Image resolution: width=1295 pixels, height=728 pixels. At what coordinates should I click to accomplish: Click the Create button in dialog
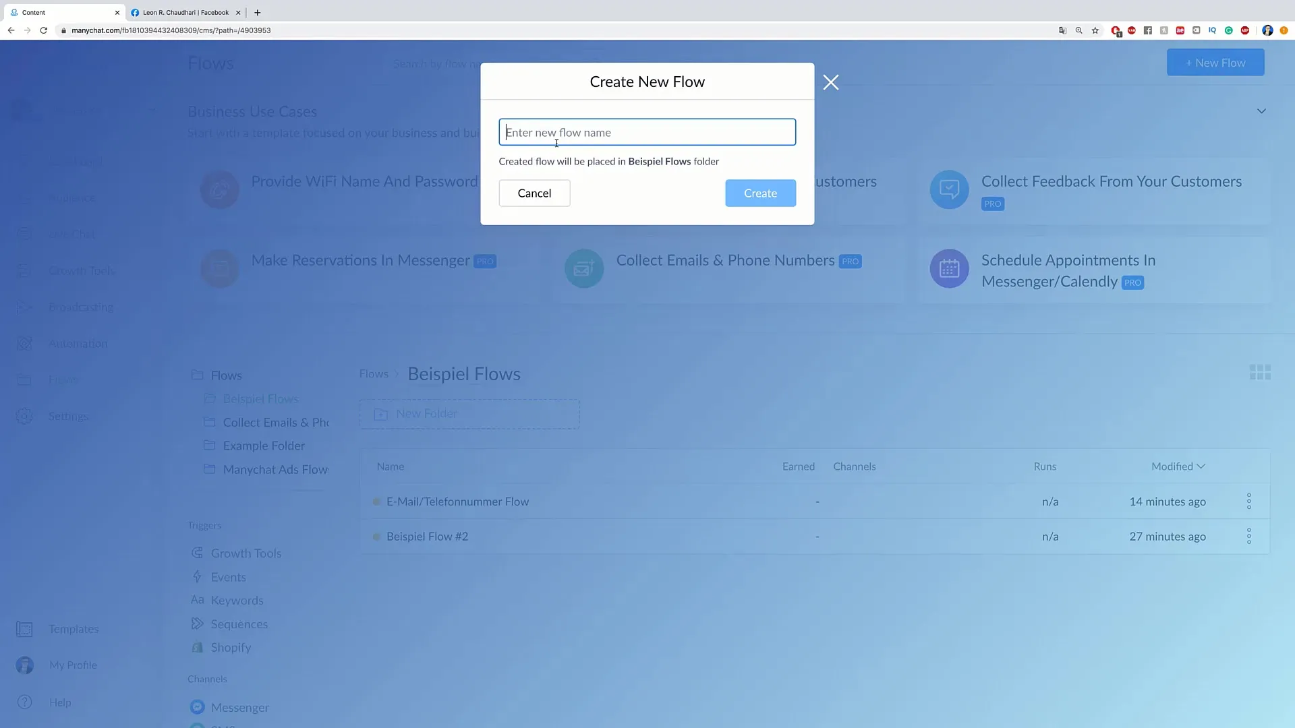point(760,193)
